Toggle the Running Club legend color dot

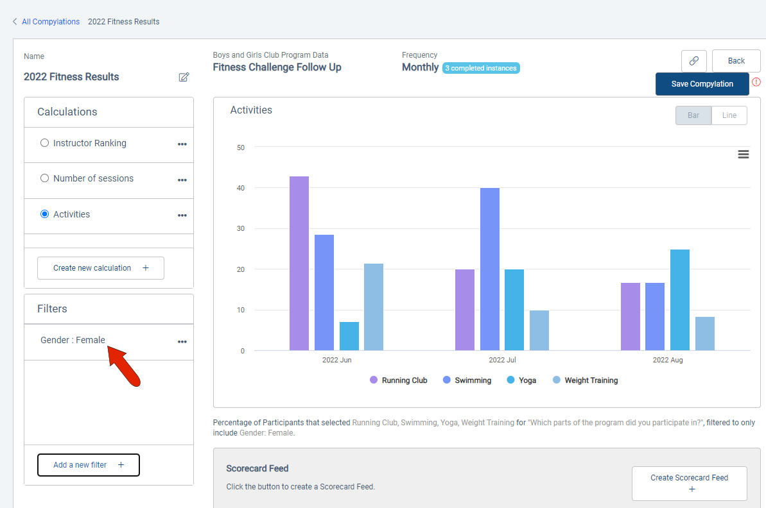point(374,380)
